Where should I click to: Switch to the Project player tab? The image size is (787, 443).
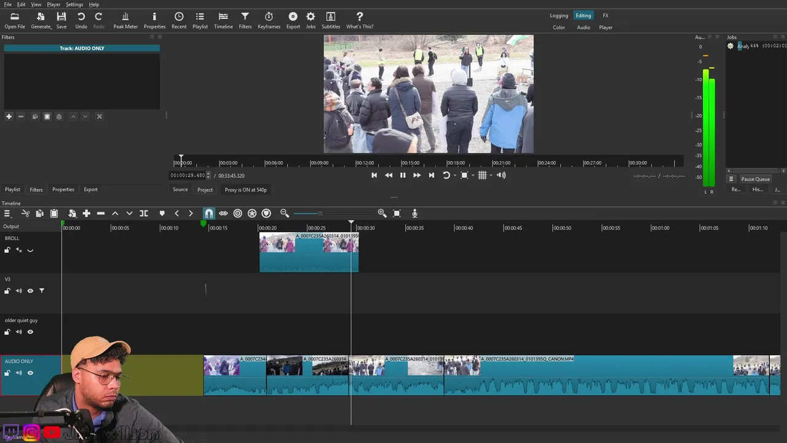205,190
